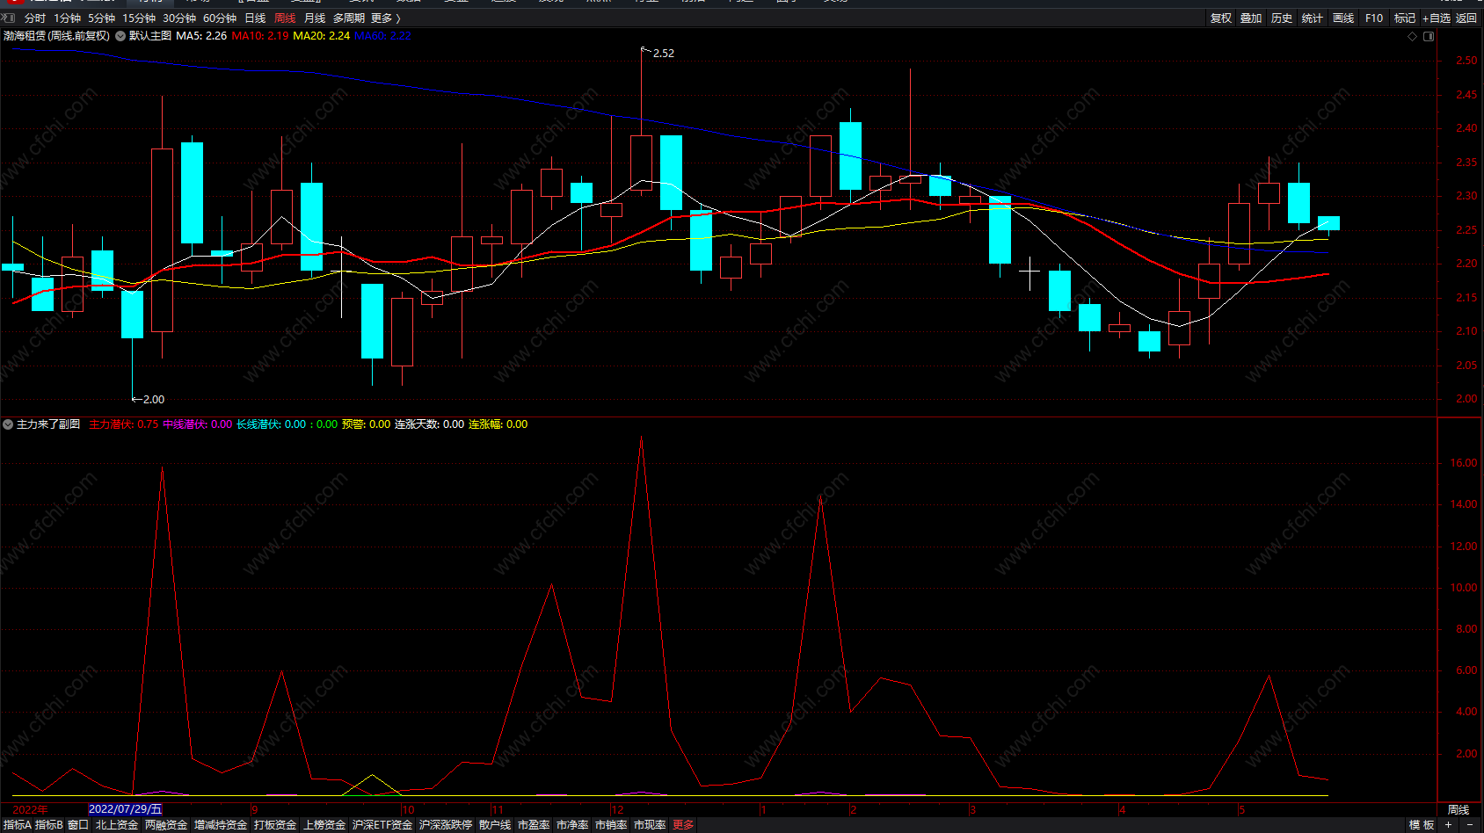Expand the 默认主图 indicator settings circle icon
Viewport: 1484px width, 833px height.
point(120,36)
